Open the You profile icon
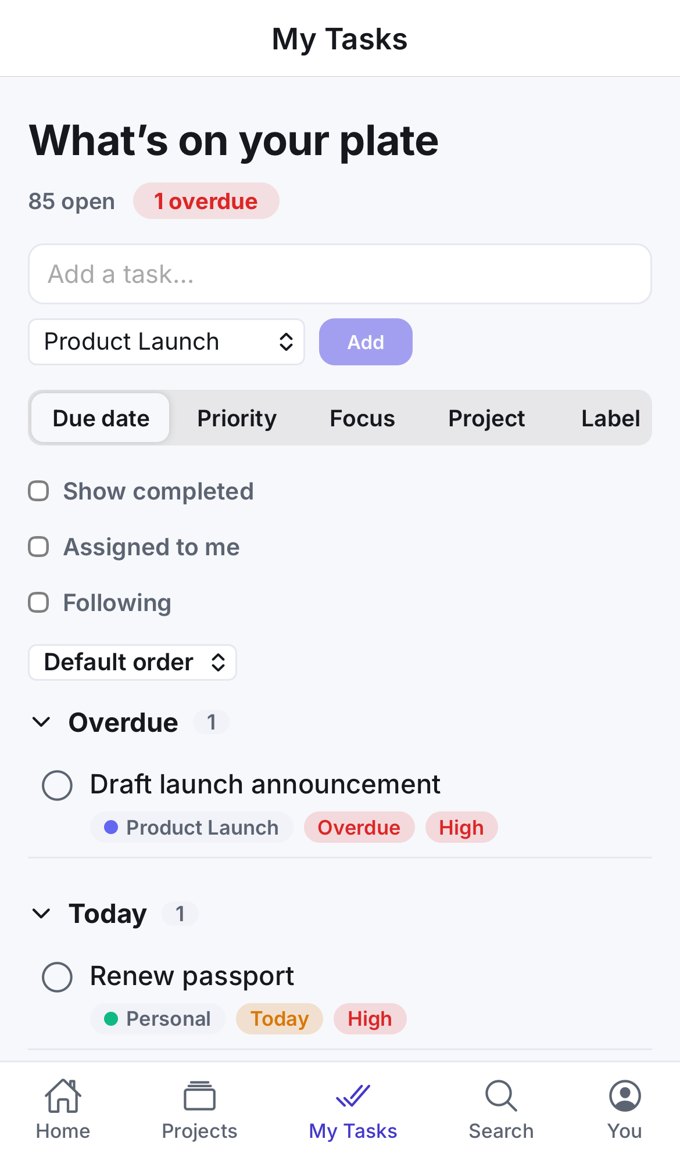 (625, 1096)
